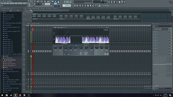The height and width of the screenshot is (97, 173).
Task: Click the transport Stop button
Action: 40,4
